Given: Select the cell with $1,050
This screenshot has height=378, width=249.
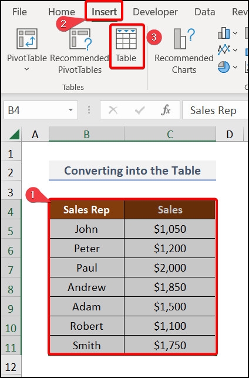Looking at the screenshot, I should point(170,229).
